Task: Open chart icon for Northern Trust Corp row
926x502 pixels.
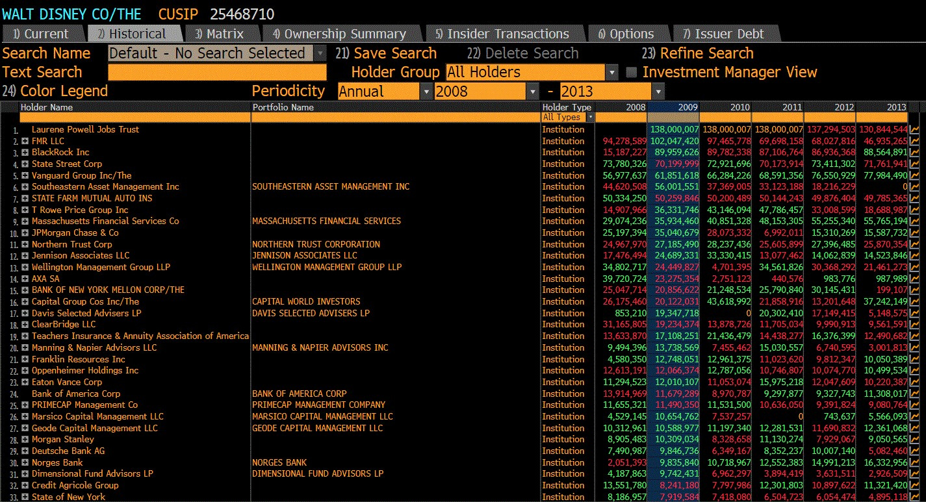Action: pos(914,244)
